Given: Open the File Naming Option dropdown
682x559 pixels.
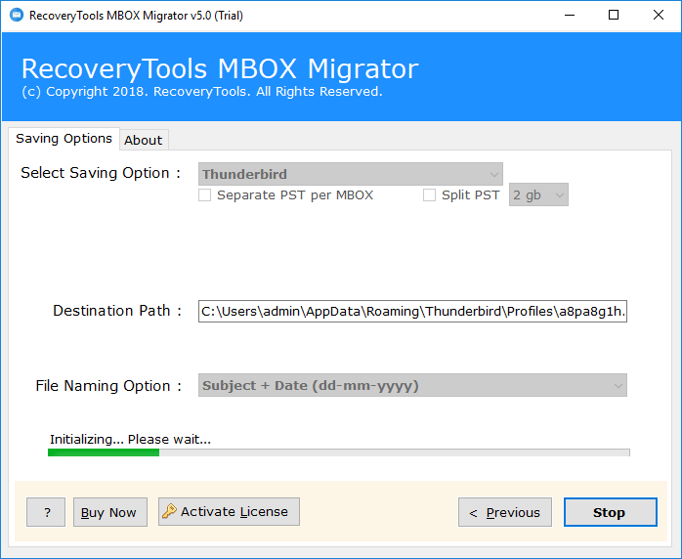Looking at the screenshot, I should [x=412, y=385].
